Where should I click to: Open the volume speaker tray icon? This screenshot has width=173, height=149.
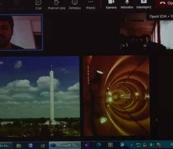point(152,145)
